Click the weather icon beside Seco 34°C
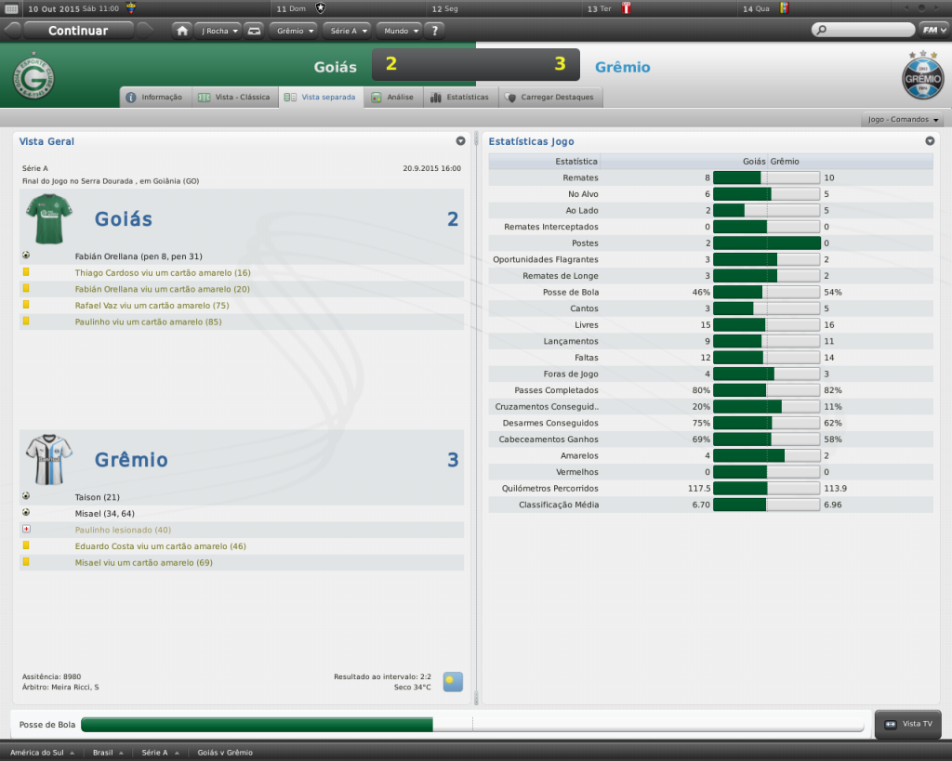The height and width of the screenshot is (761, 952). pyautogui.click(x=453, y=682)
